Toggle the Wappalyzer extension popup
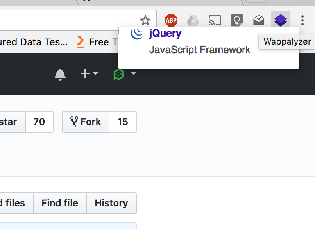315x229 pixels. pyautogui.click(x=281, y=20)
